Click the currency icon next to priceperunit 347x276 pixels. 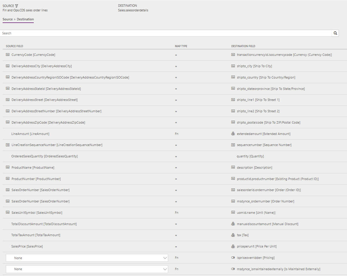coord(233,246)
